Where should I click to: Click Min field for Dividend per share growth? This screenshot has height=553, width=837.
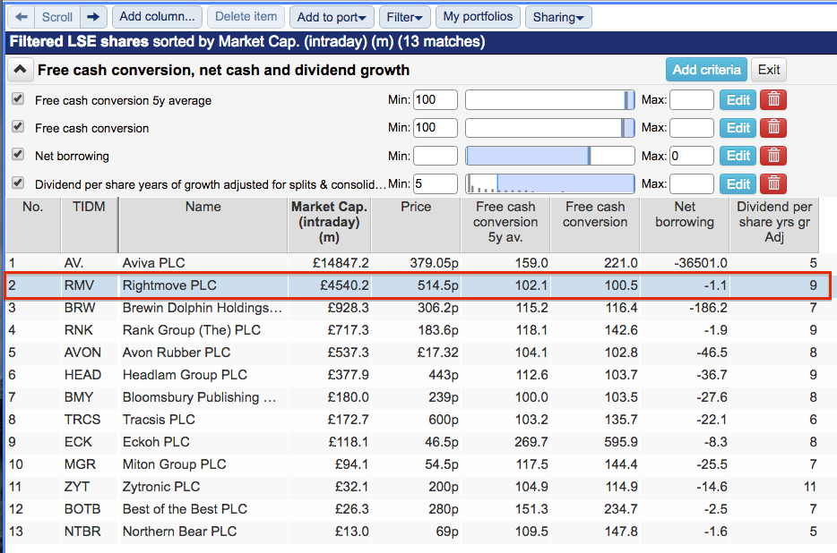(x=435, y=184)
